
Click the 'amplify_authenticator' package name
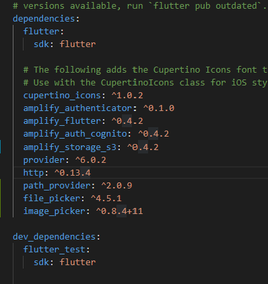[77, 108]
